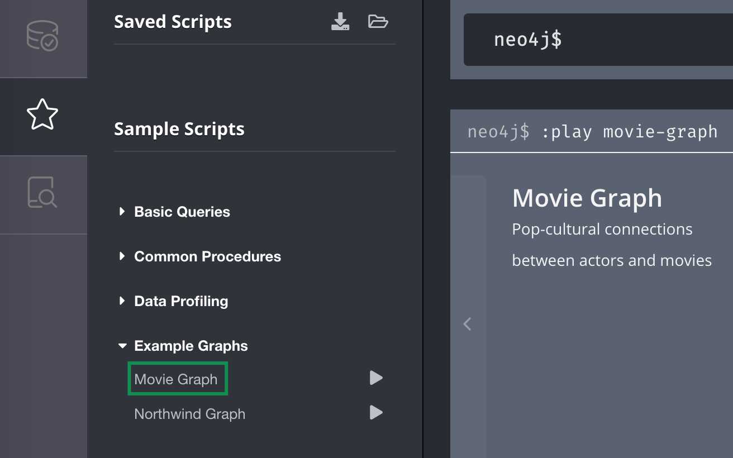Select the Northwind Graph script entry

click(x=190, y=414)
